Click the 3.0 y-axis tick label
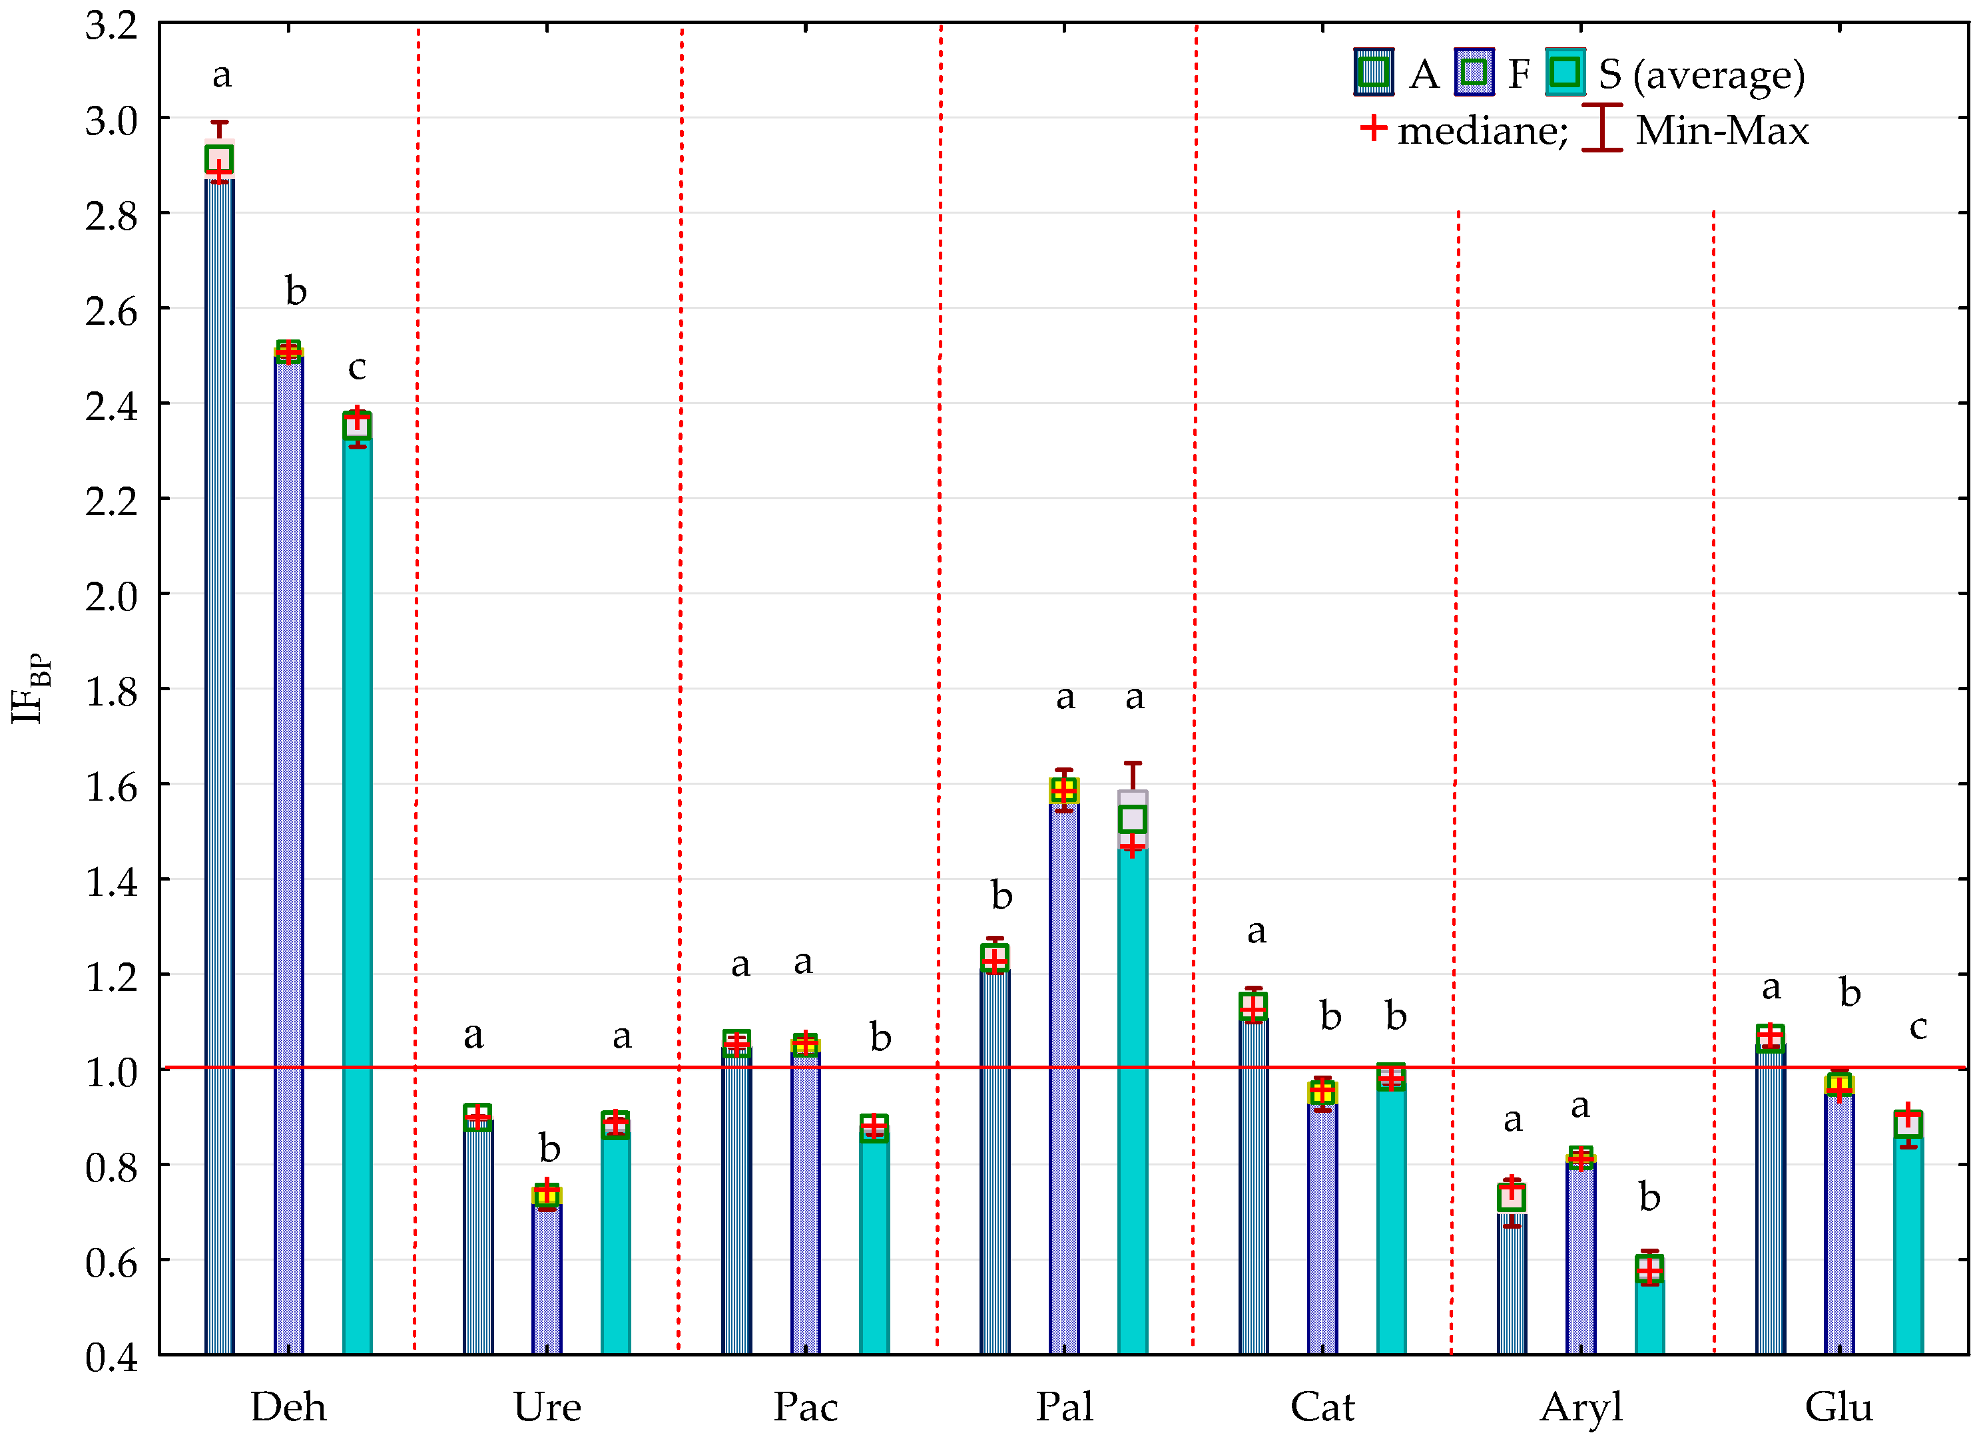 [x=112, y=120]
